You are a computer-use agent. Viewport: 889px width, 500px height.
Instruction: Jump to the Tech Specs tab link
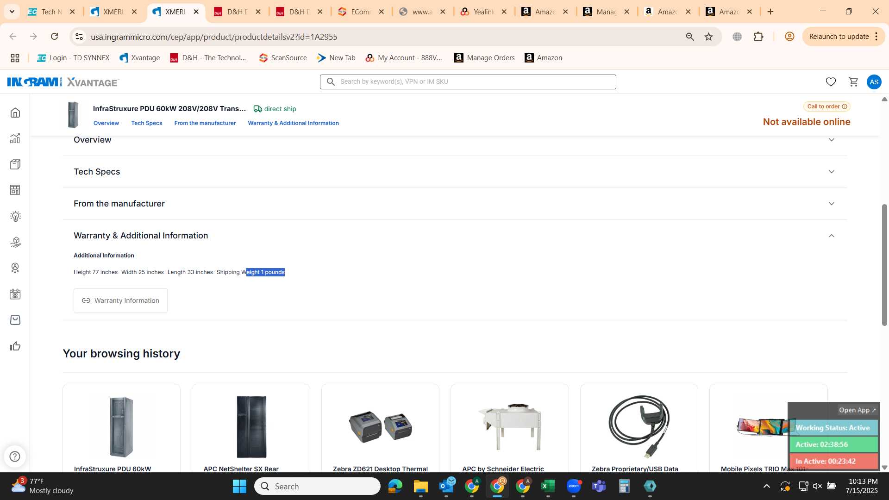[x=146, y=123]
